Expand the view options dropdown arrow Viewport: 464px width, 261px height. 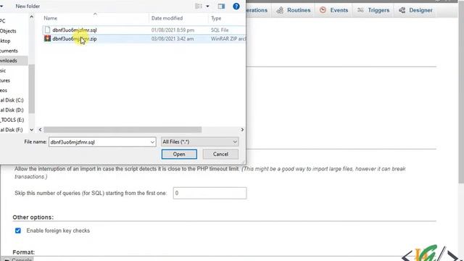tap(207, 7)
